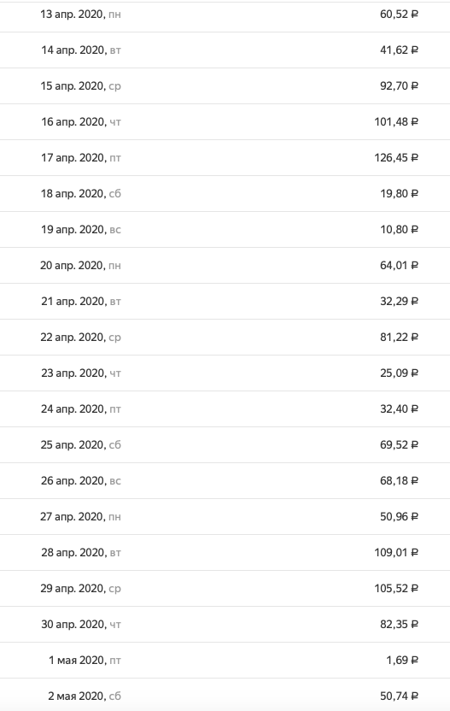Select the 101,48 ₽ amount

point(396,121)
